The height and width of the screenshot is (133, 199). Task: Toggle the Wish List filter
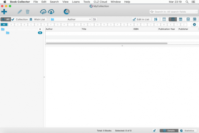click(38, 19)
